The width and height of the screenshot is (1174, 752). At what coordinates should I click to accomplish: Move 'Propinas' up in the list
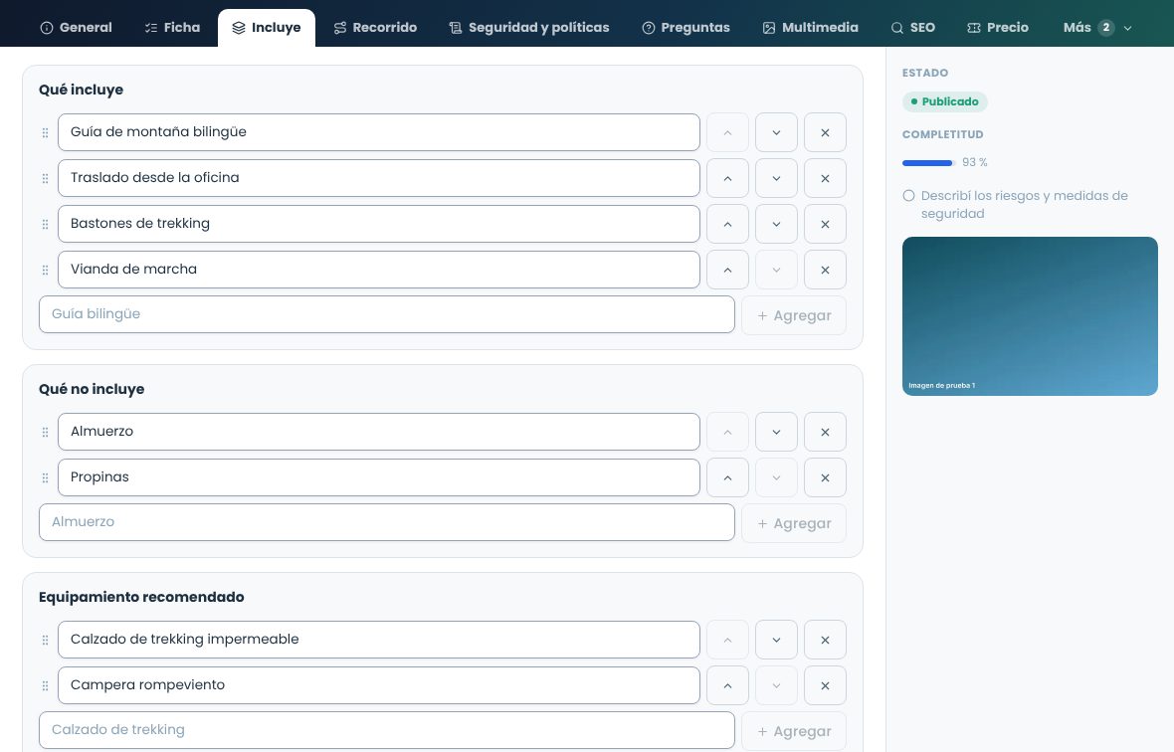(x=727, y=477)
